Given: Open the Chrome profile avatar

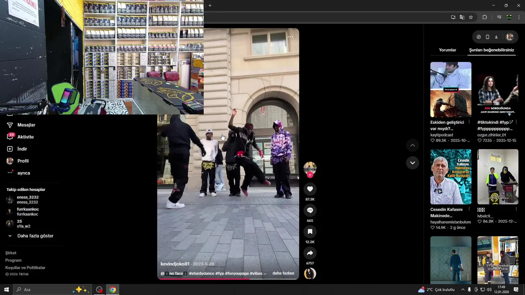Looking at the screenshot, I should pos(509,17).
